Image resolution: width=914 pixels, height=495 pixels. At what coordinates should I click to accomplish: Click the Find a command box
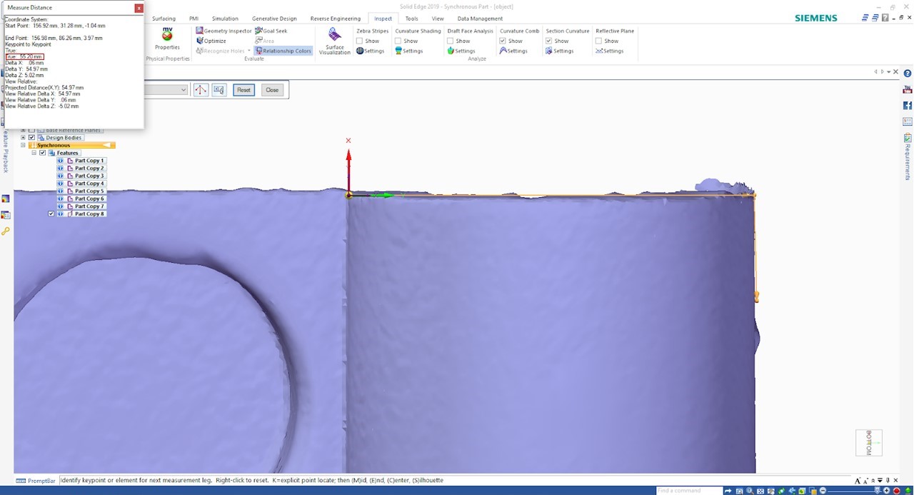(688, 491)
